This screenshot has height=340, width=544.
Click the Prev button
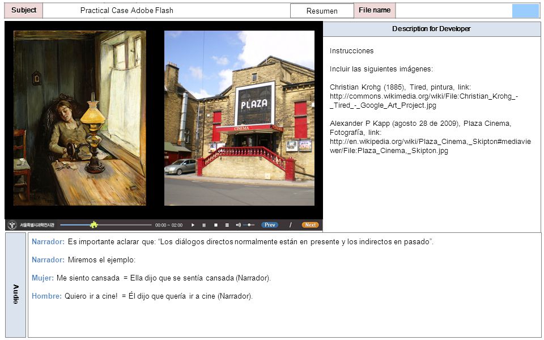(270, 225)
